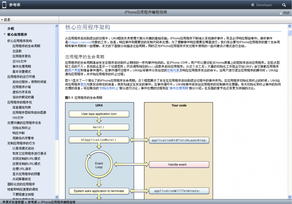Click sidebar scrollbar up arrow
The image size is (292, 204).
pyautogui.click(x=57, y=26)
